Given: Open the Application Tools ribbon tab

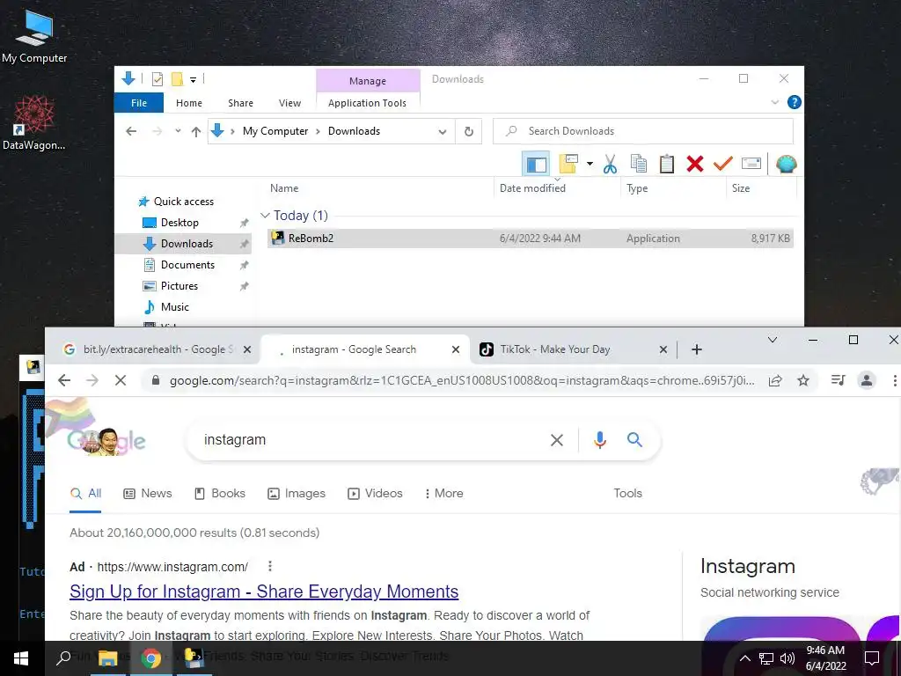Looking at the screenshot, I should click(x=367, y=103).
